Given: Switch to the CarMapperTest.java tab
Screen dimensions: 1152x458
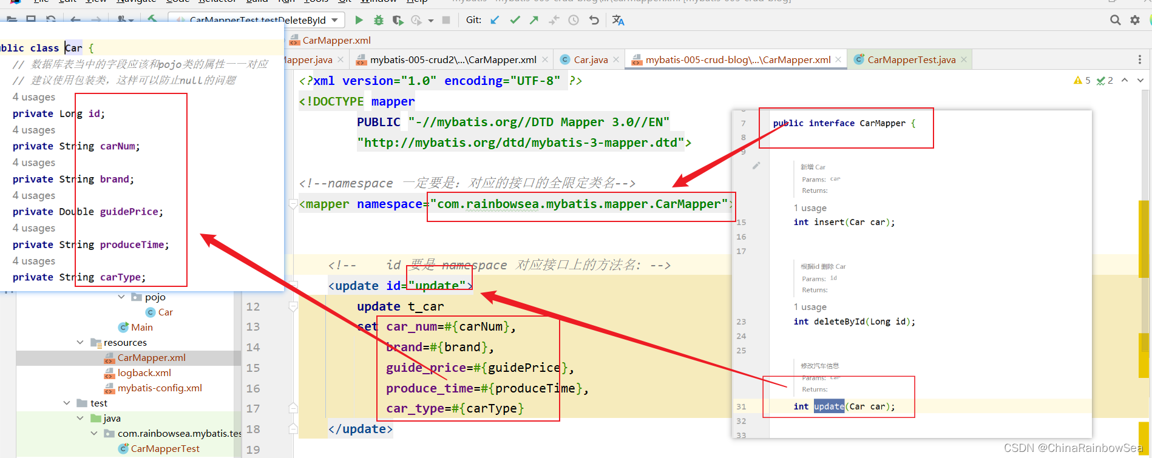Looking at the screenshot, I should [910, 59].
